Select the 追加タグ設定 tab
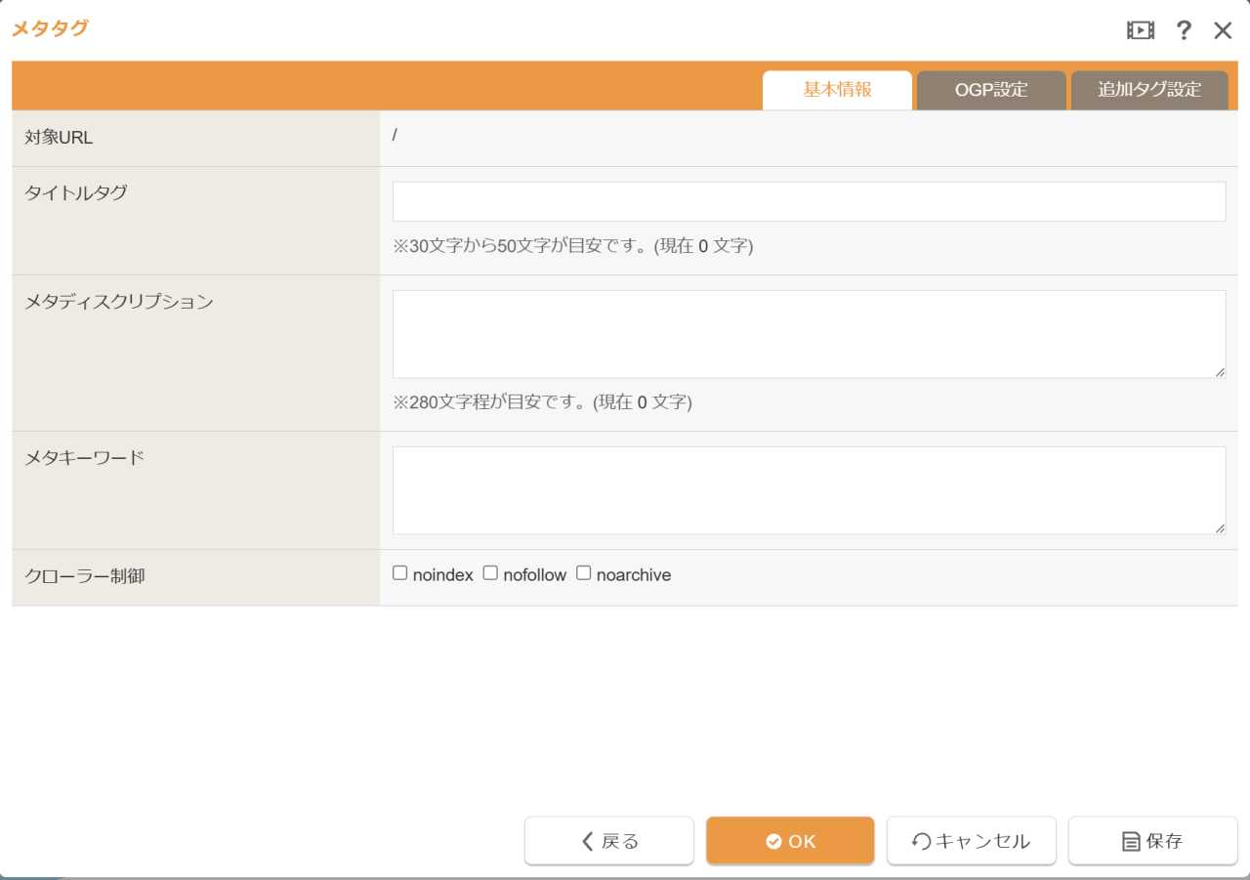 [x=1149, y=90]
